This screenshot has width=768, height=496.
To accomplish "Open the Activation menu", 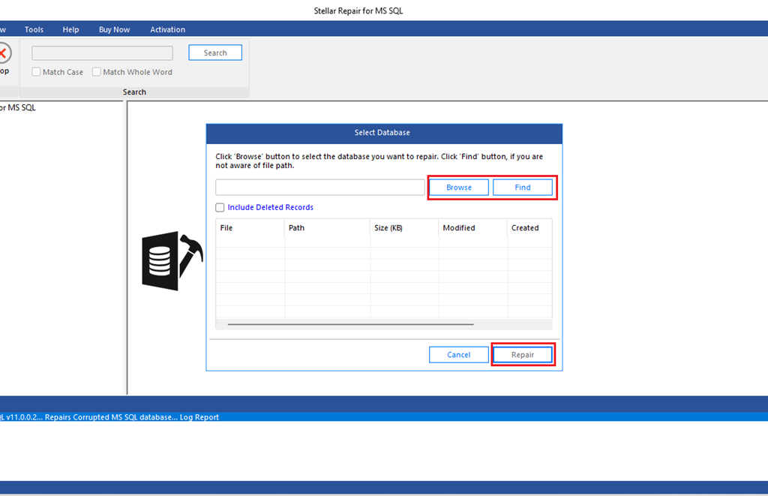I will [167, 29].
